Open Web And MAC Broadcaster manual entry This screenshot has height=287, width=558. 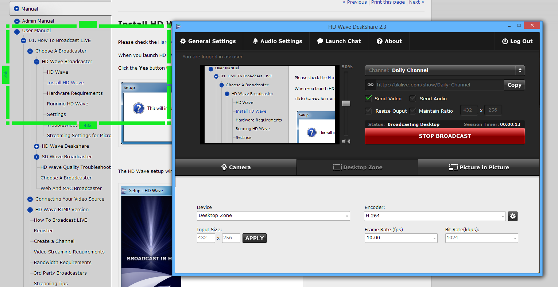pos(71,189)
